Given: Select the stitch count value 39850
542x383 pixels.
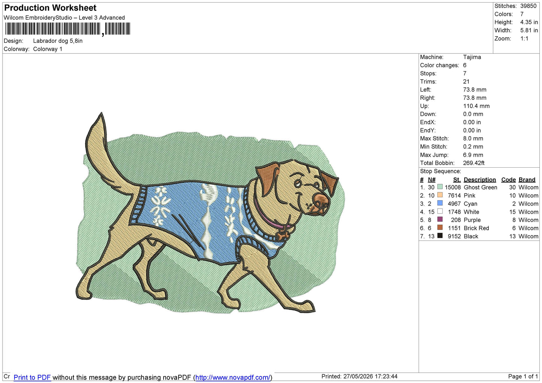Looking at the screenshot, I should 528,6.
